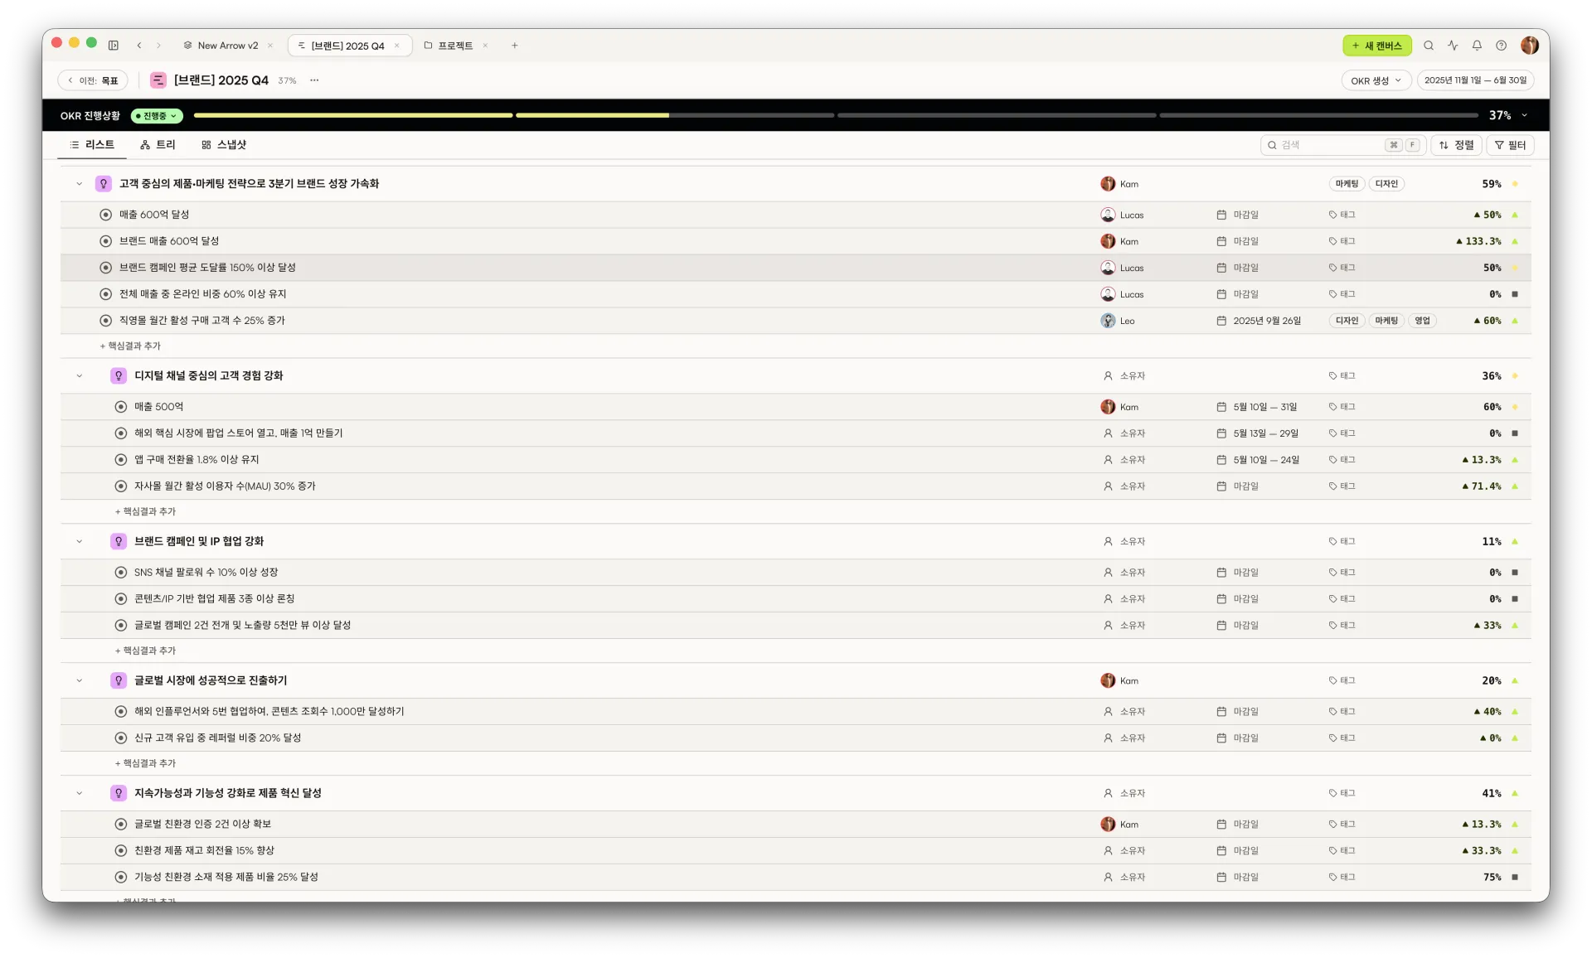This screenshot has width=1592, height=958.
Task: Select key result SNS 채널 팔로워 수 10% 이상 성장
Action: [x=206, y=573]
